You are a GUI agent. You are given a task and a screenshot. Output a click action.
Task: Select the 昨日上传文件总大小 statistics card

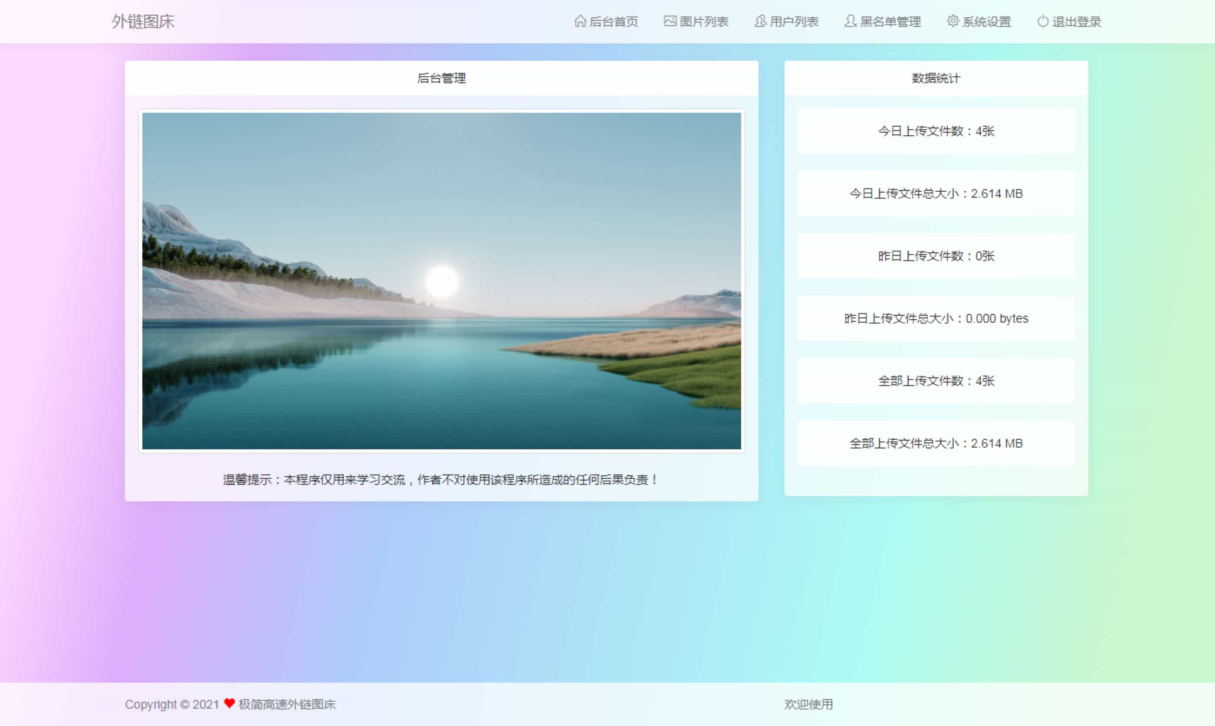pyautogui.click(x=936, y=318)
